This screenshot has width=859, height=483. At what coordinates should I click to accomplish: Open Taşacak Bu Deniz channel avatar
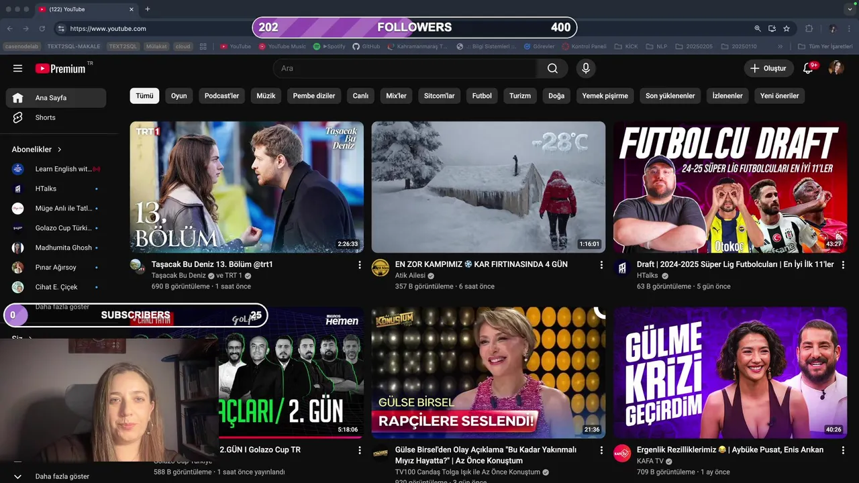click(138, 267)
